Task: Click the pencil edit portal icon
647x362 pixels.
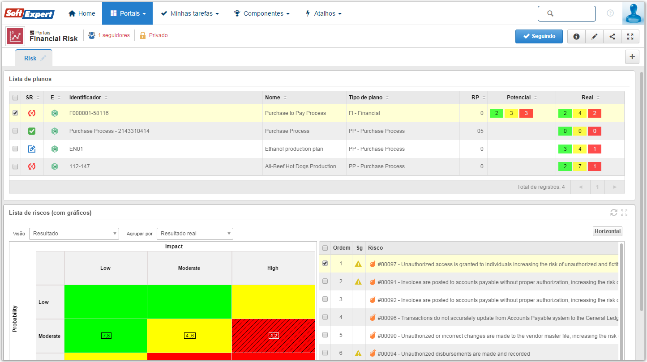Action: point(594,37)
